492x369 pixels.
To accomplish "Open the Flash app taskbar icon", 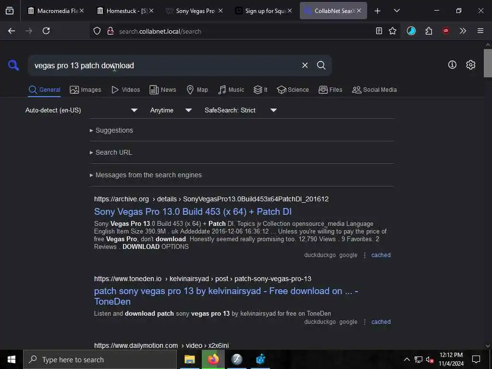I will 236,359.
